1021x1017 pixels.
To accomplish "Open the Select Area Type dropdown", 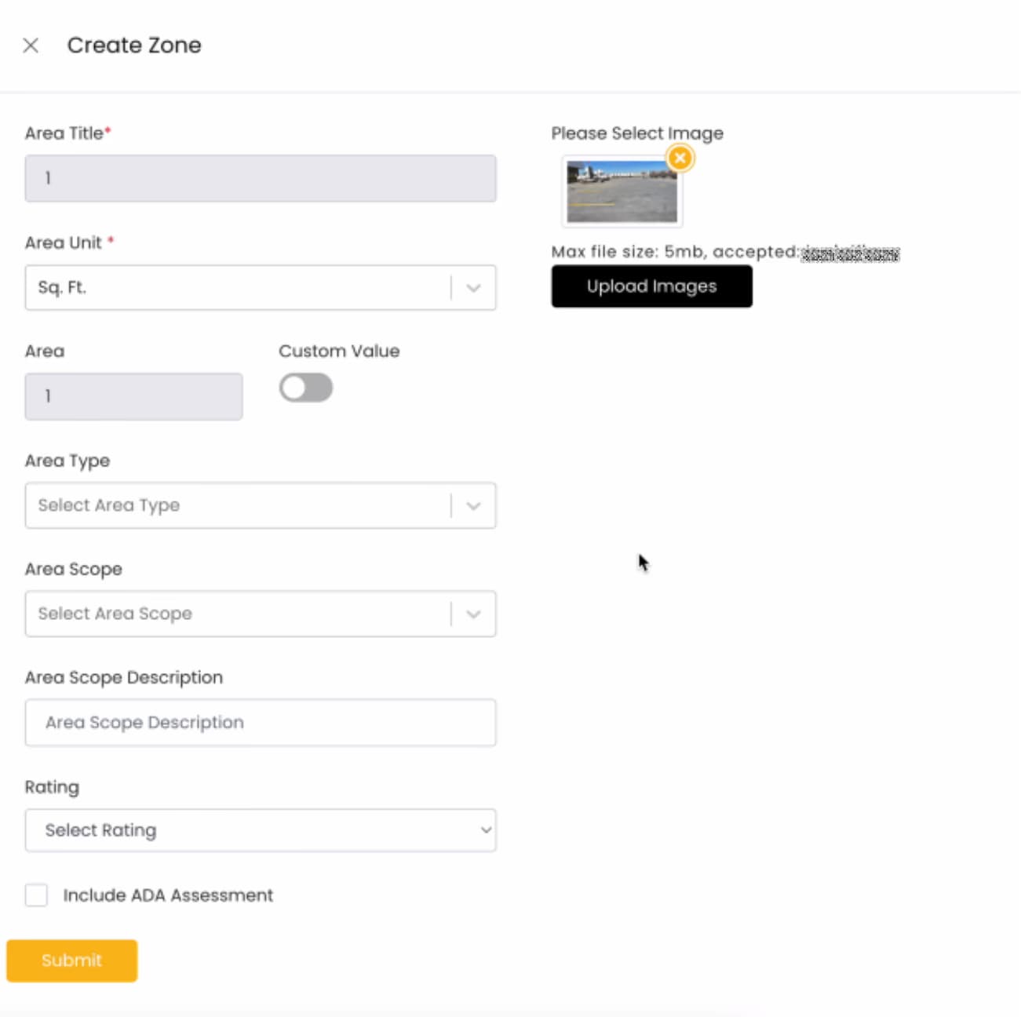I will [261, 505].
